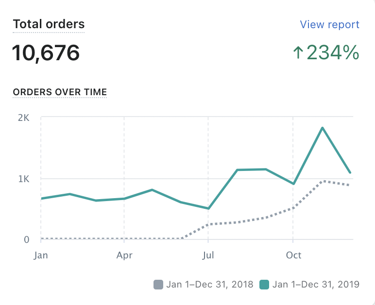375x305 pixels.
Task: Click the Jan x-axis label
Action: point(41,255)
